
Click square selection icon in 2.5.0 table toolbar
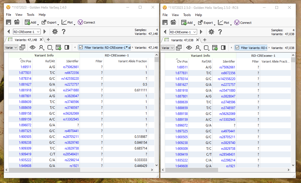206,47
